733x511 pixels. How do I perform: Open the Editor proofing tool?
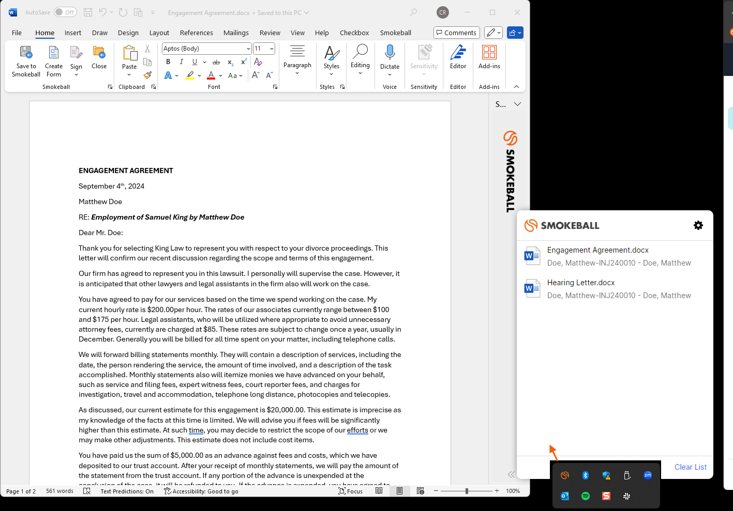pyautogui.click(x=458, y=57)
